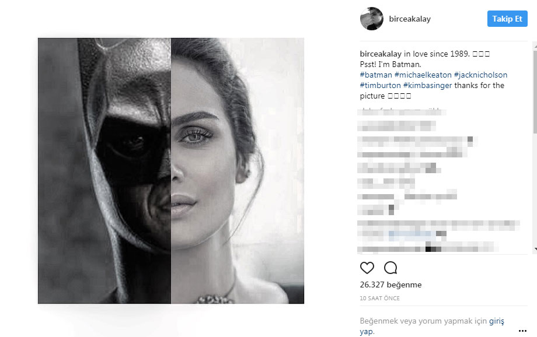Image resolution: width=537 pixels, height=337 pixels.
Task: Click the comments scrollbar thumb
Action: [535, 92]
